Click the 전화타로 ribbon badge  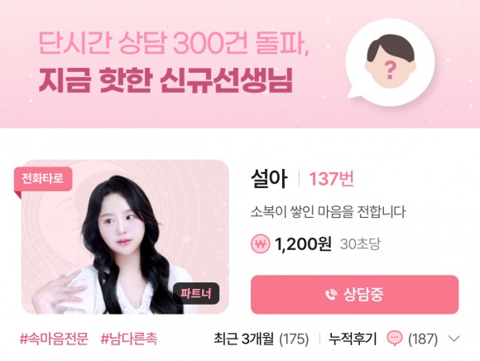tap(43, 179)
